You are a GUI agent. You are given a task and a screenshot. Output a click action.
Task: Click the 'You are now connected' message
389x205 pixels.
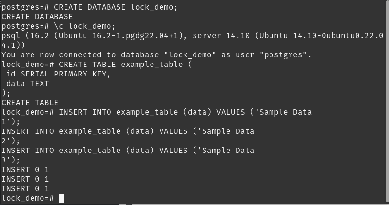(156, 55)
